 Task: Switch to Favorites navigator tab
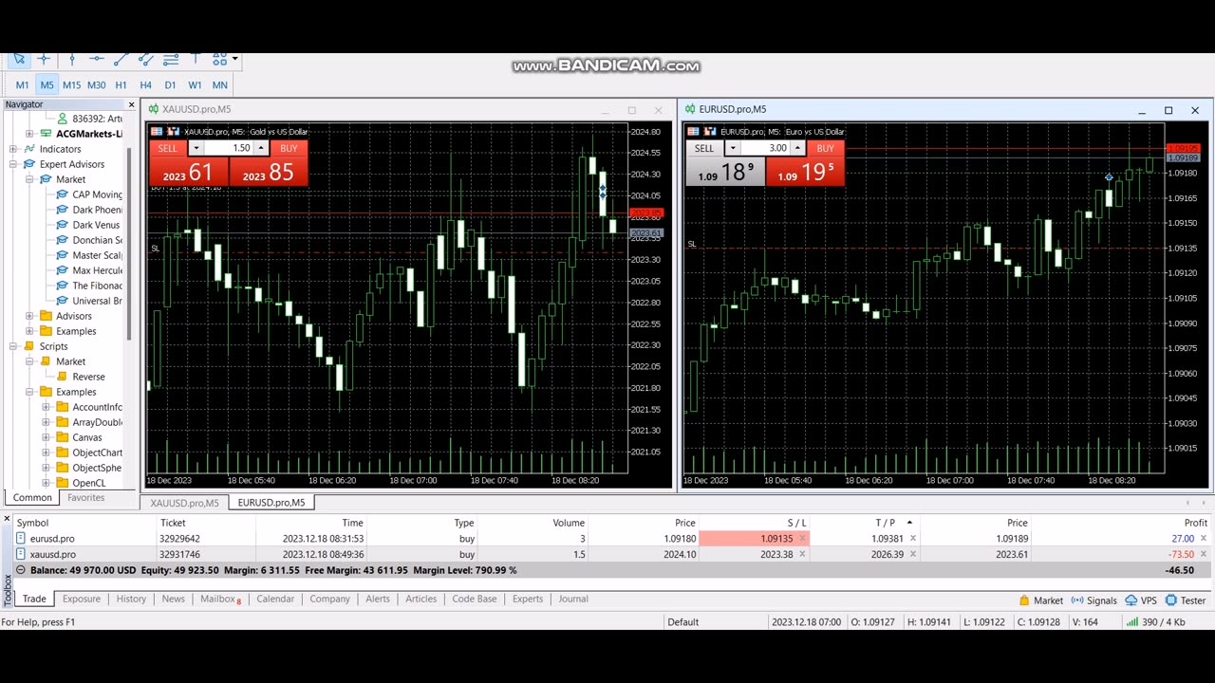[x=85, y=497]
